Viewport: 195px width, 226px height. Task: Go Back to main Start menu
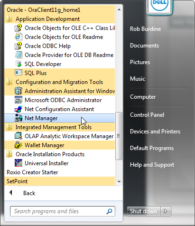tap(29, 193)
